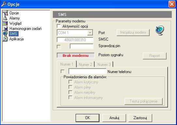Click the Powiadomienia dla alarmów label
Viewport: 177px width, 125px height.
pyautogui.click(x=85, y=77)
